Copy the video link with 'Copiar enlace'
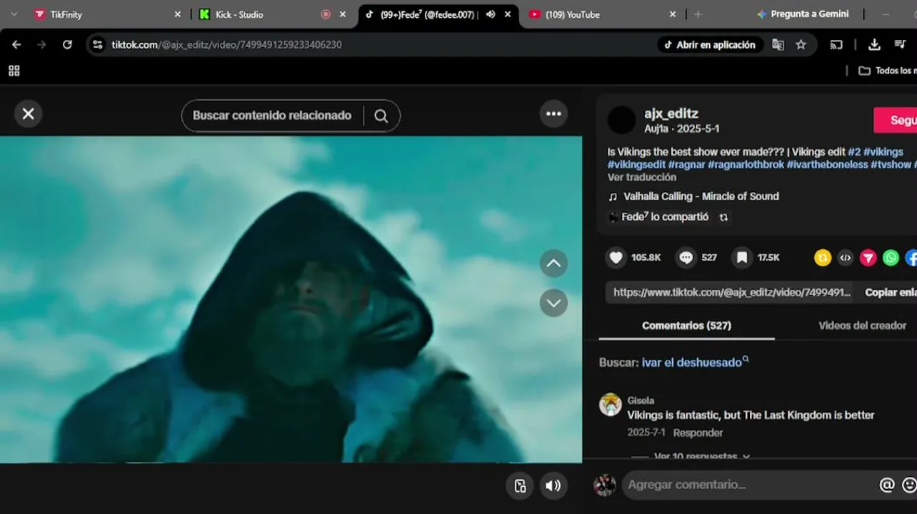 point(891,293)
